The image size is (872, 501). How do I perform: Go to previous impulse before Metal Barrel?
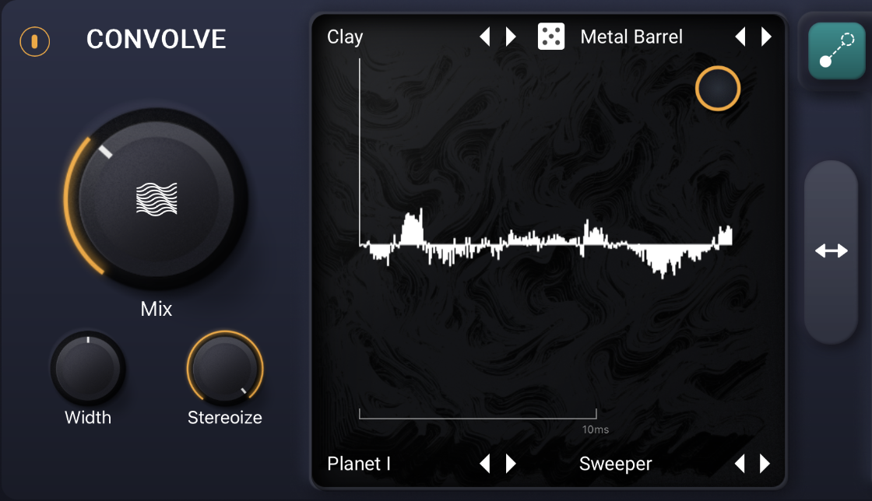(x=740, y=37)
